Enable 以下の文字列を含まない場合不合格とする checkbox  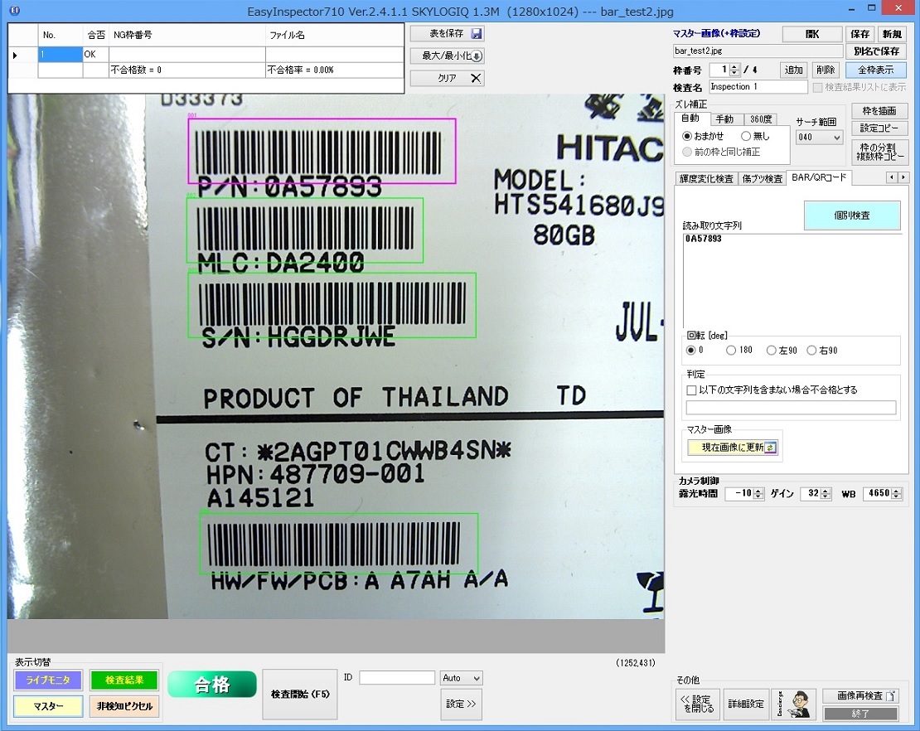click(692, 390)
